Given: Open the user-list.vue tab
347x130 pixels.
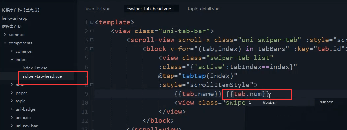Looking at the screenshot, I should (x=98, y=9).
